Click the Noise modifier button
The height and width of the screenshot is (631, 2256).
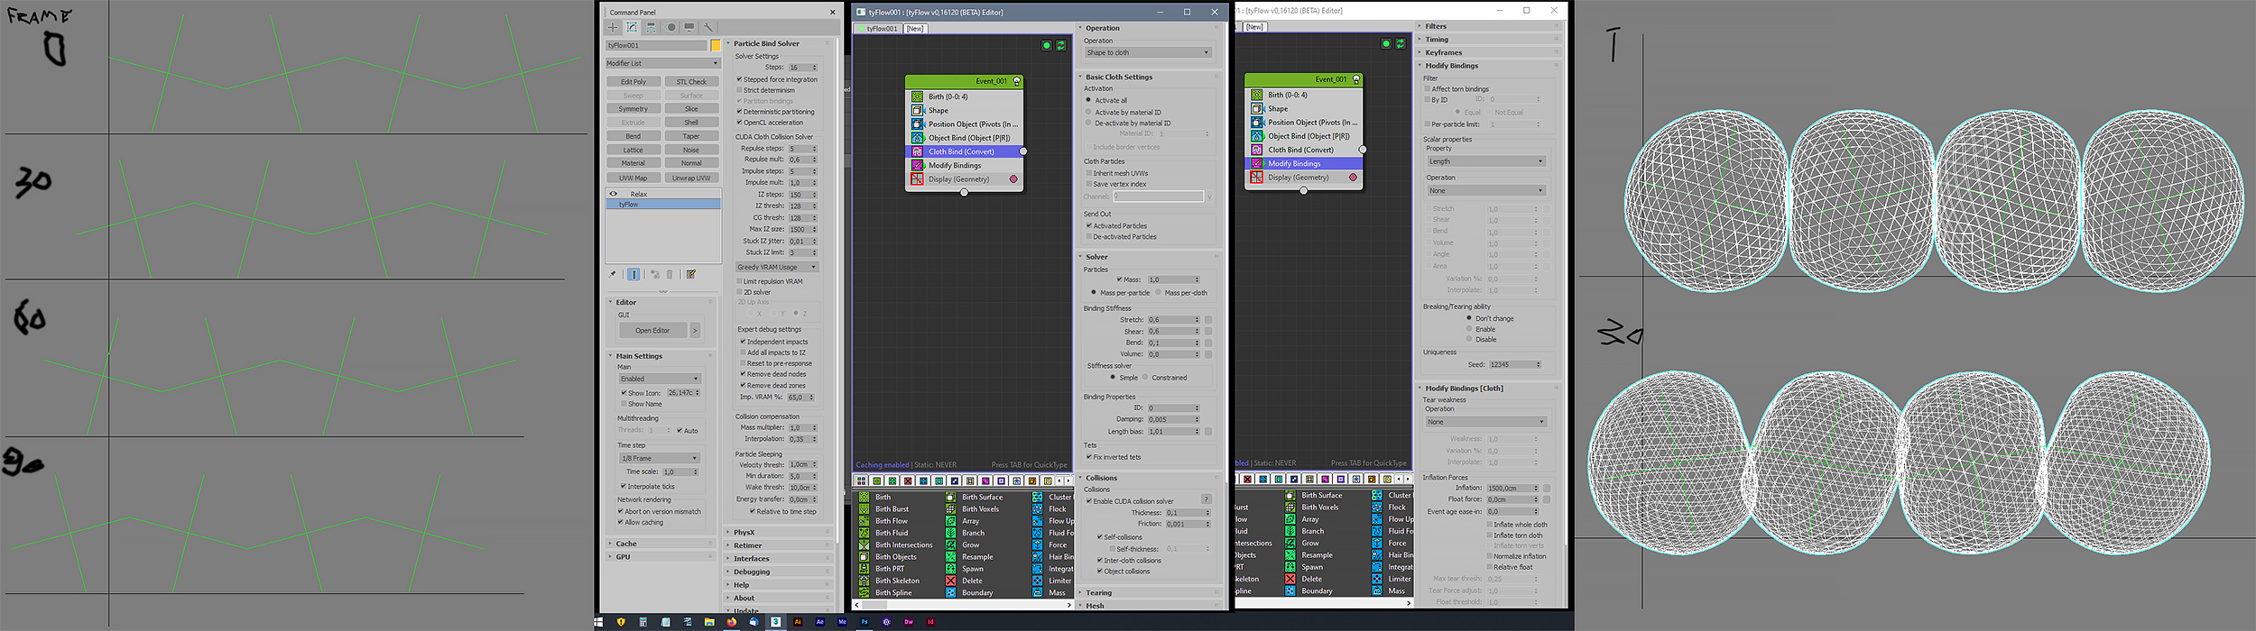coord(691,151)
